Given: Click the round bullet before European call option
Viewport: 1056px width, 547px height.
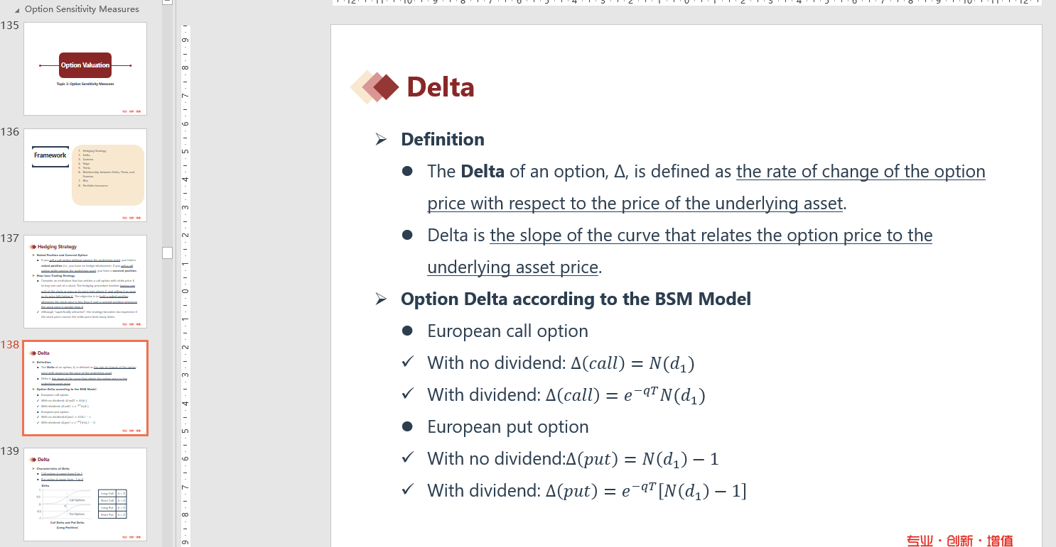Looking at the screenshot, I should coord(407,331).
